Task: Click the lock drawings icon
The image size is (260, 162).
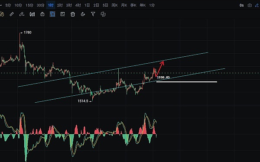Action: point(42,14)
